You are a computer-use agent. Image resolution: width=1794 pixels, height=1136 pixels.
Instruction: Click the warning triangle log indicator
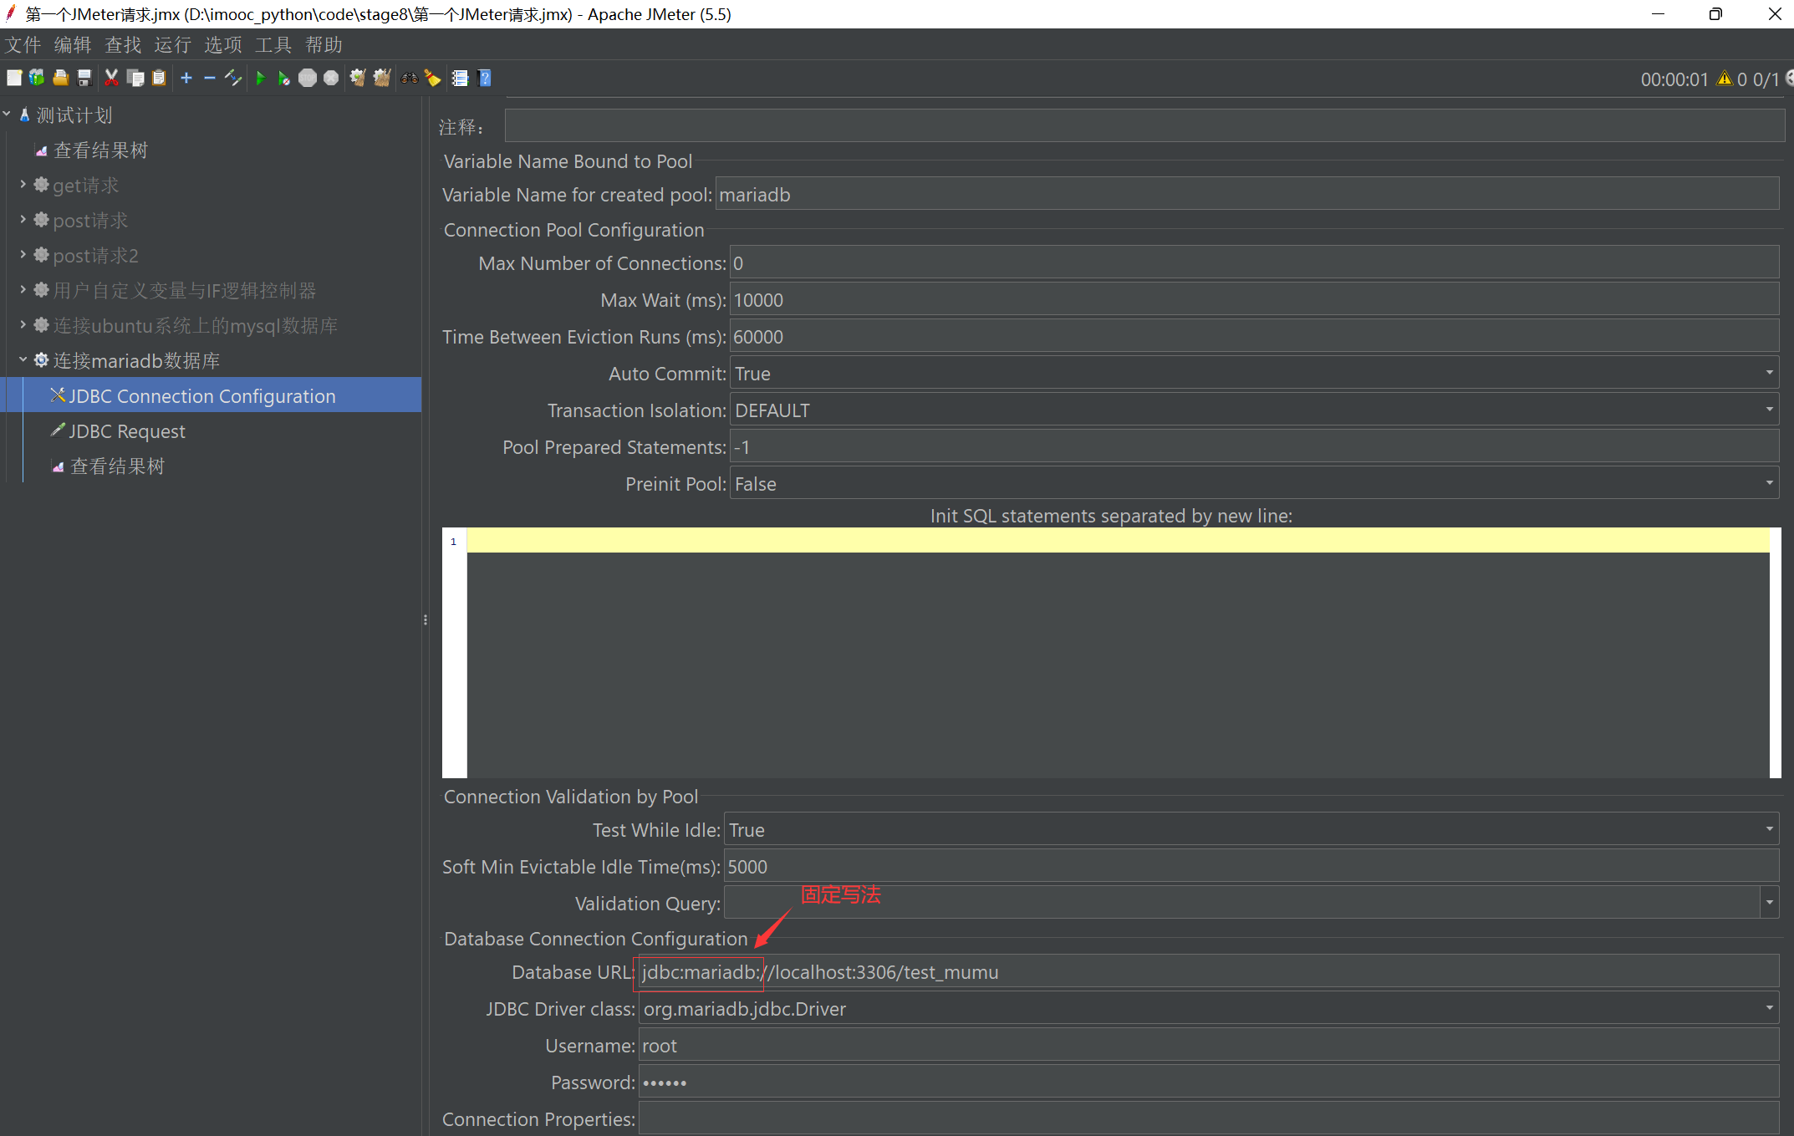pyautogui.click(x=1724, y=79)
